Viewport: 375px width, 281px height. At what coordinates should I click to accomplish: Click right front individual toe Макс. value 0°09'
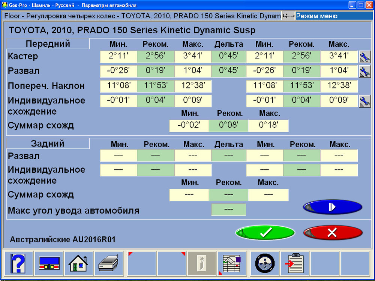point(339,101)
